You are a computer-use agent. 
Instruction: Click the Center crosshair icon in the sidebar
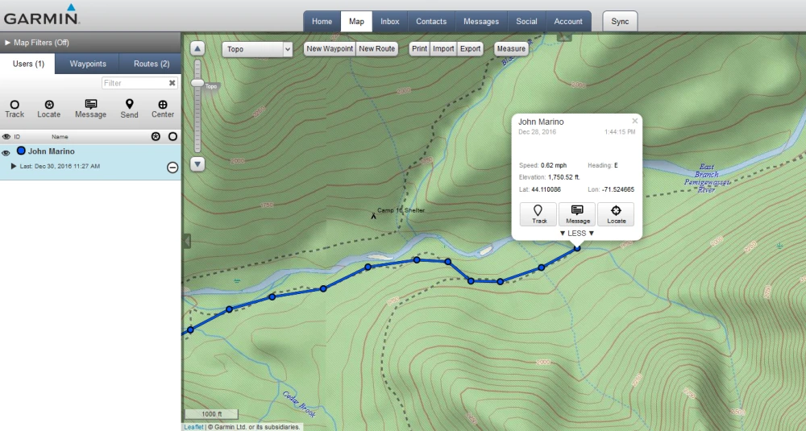point(163,105)
